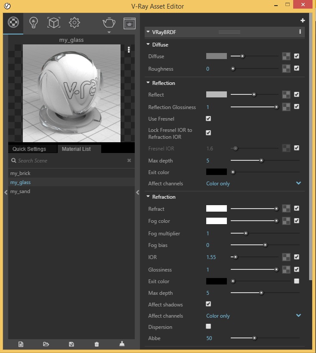The image size is (316, 353).
Task: Purge unused materials with the broom icon
Action: [x=122, y=344]
